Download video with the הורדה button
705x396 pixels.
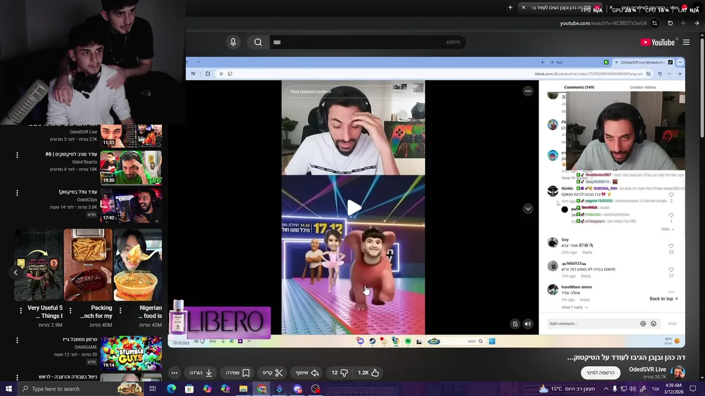click(201, 373)
